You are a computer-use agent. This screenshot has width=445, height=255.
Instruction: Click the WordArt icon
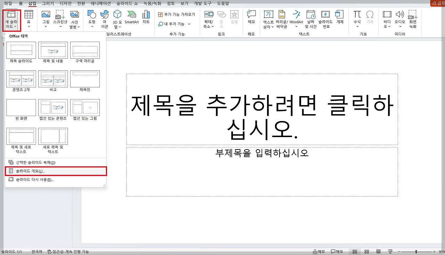click(296, 17)
